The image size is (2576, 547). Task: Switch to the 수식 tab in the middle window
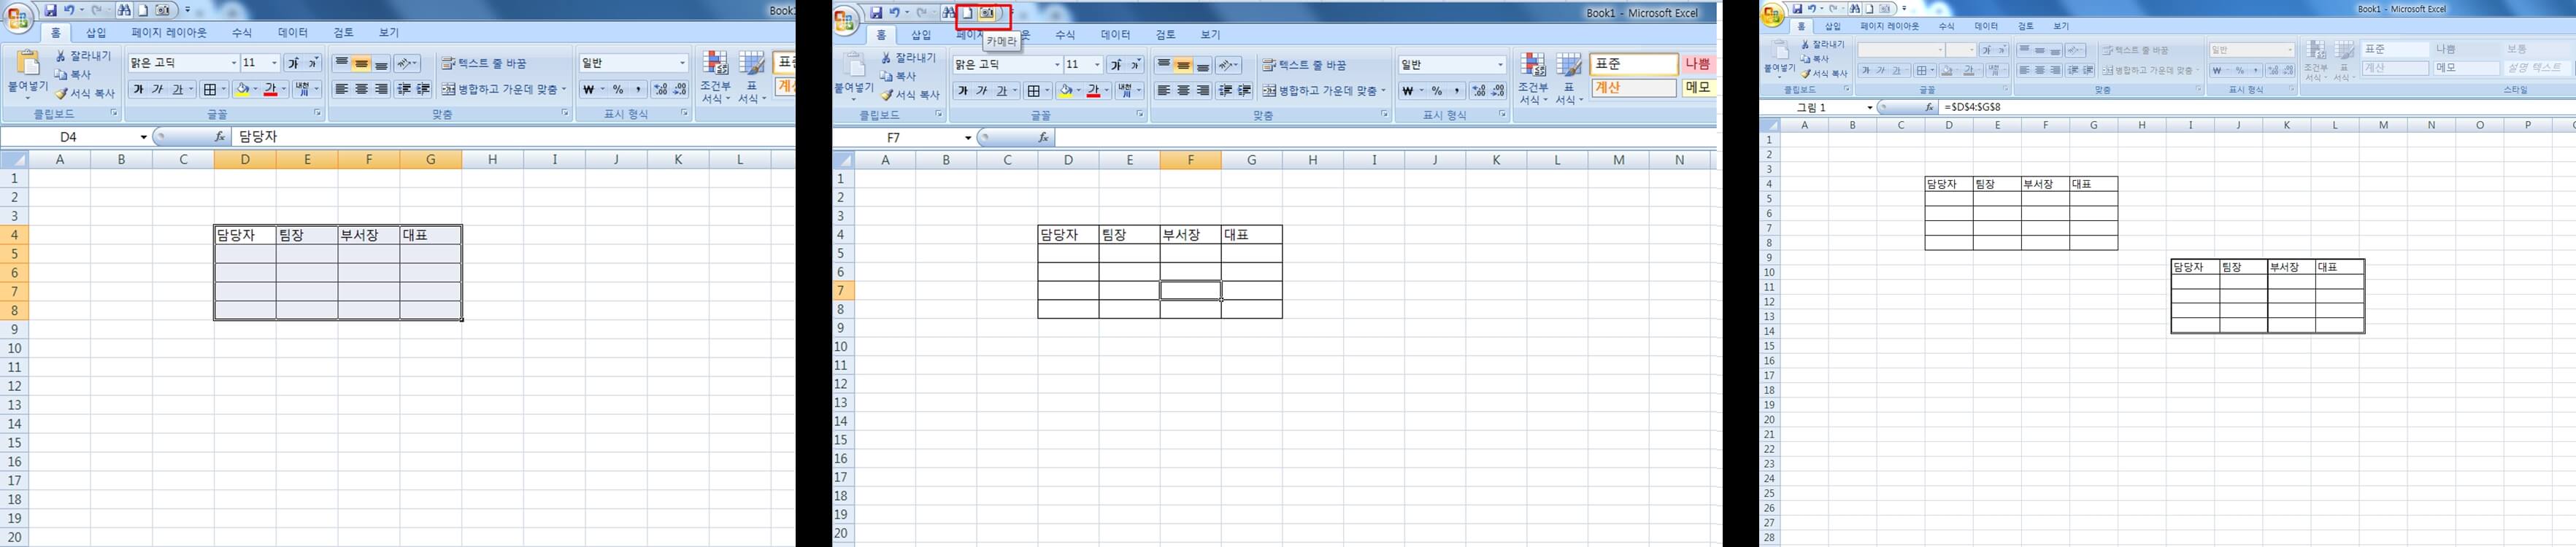point(1065,35)
